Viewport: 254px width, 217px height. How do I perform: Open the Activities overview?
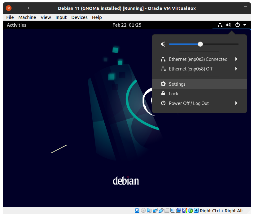tap(16, 25)
